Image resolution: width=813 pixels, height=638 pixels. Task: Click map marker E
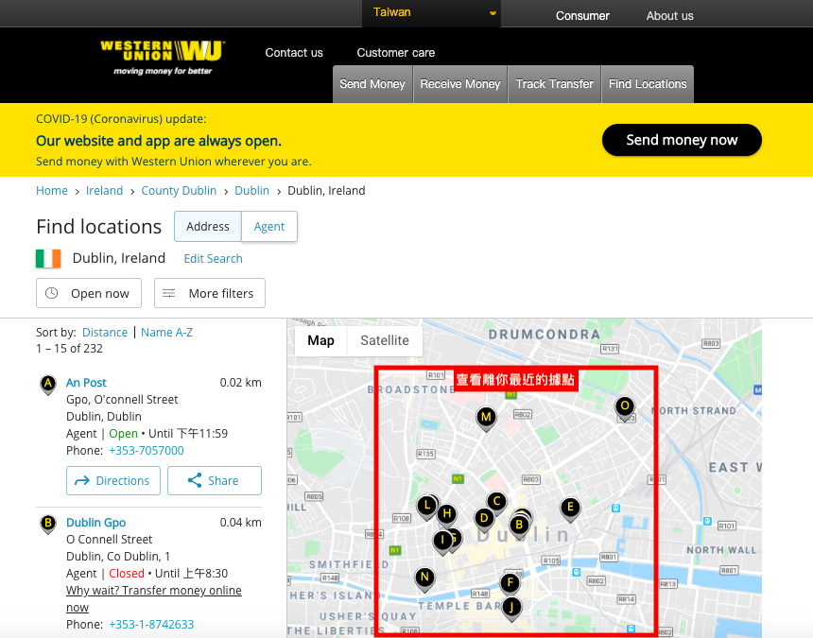click(x=570, y=508)
